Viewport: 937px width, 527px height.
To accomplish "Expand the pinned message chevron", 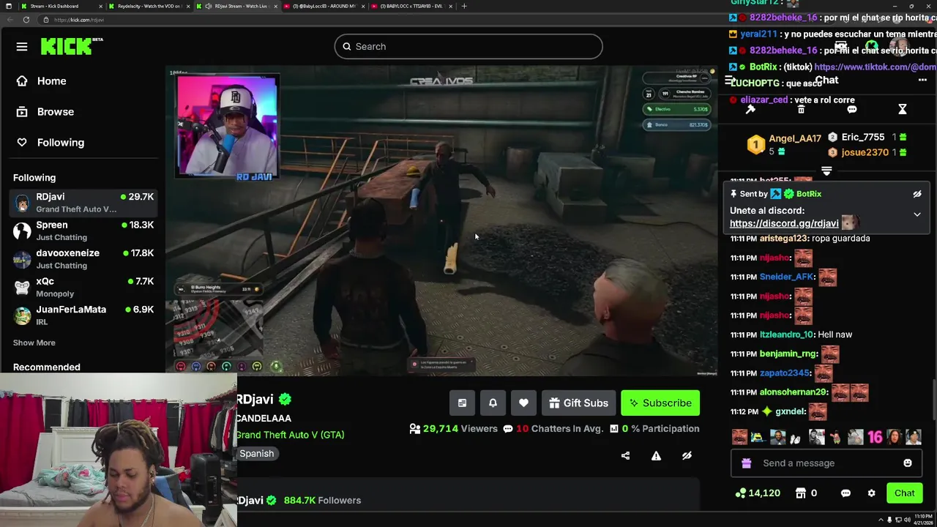I will [x=917, y=215].
